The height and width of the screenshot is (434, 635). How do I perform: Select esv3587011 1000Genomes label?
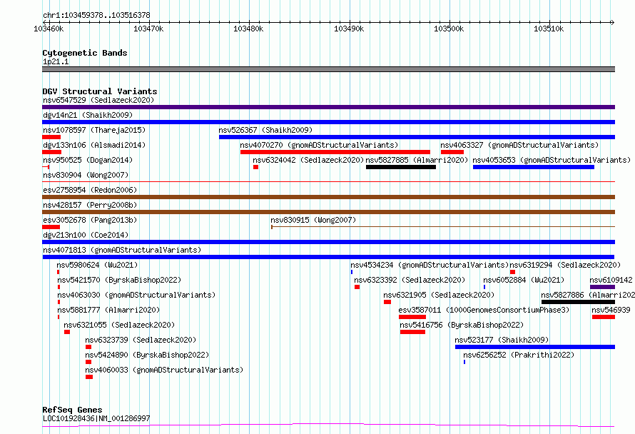point(484,310)
